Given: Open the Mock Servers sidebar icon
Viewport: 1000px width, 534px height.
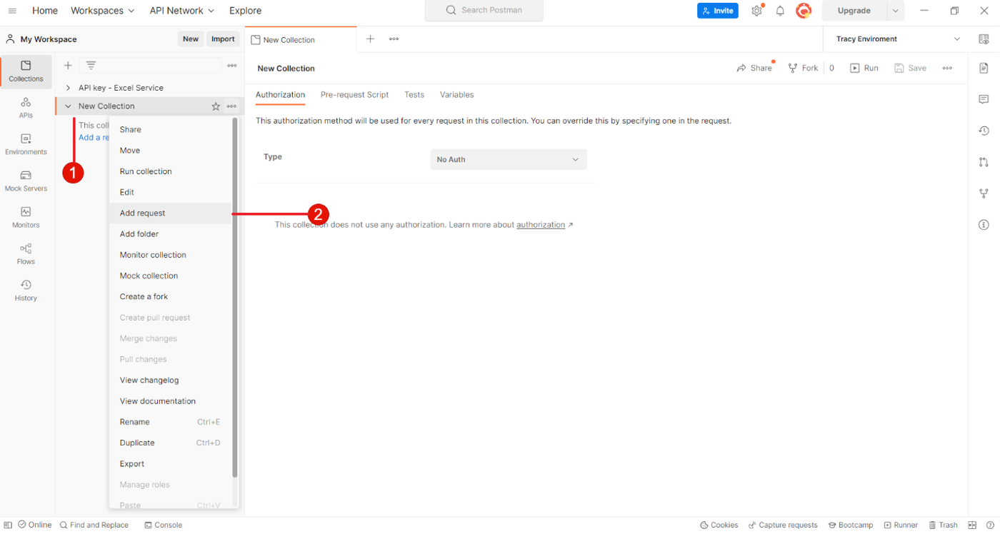Looking at the screenshot, I should (26, 181).
